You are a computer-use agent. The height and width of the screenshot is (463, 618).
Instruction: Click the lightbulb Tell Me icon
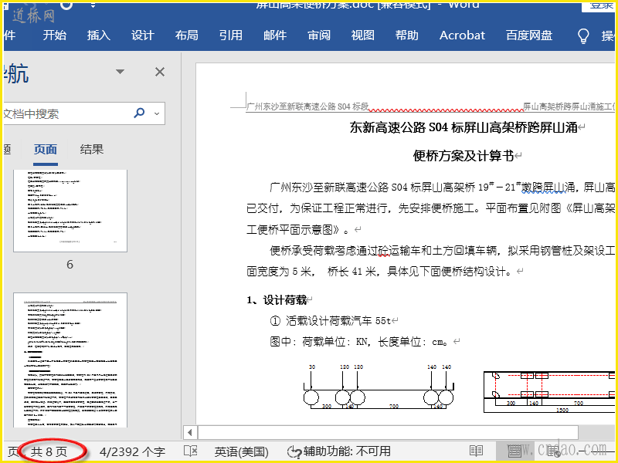pyautogui.click(x=584, y=35)
